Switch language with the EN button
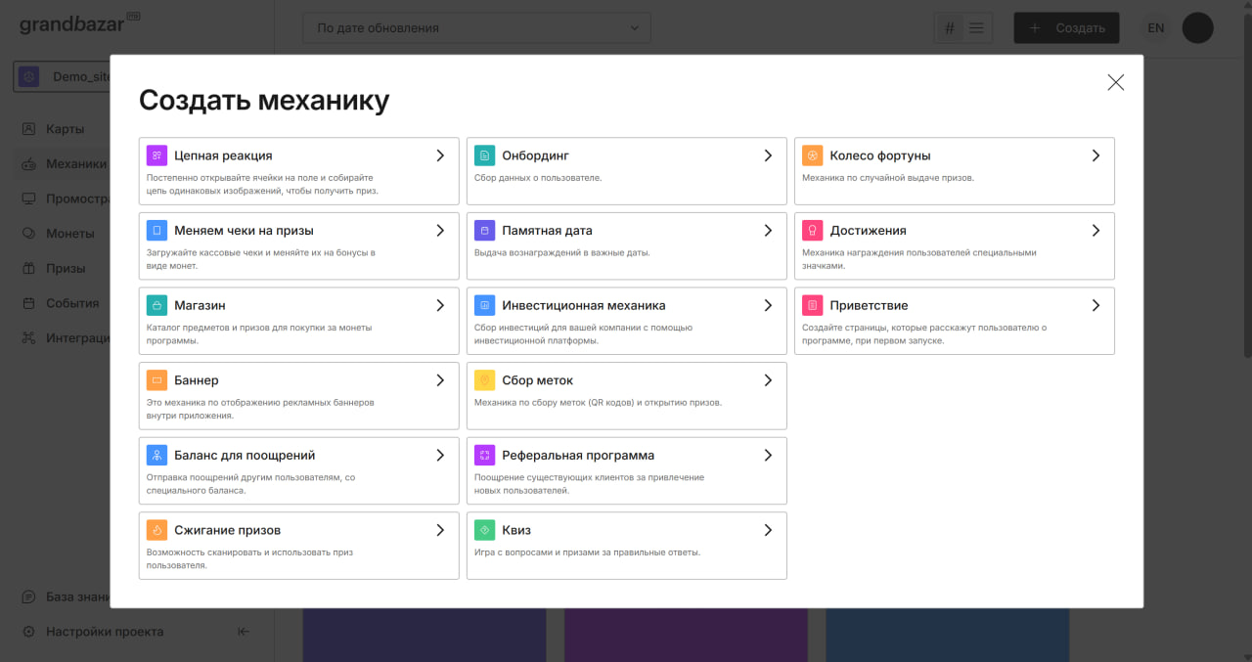 pyautogui.click(x=1155, y=28)
